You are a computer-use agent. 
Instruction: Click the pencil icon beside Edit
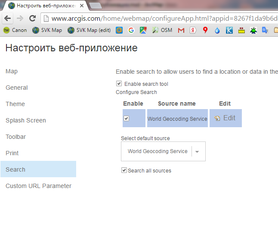click(x=217, y=118)
